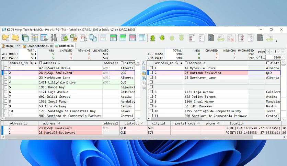
Task: Click the faded all-rows filter grid icon
Action: (x=104, y=38)
